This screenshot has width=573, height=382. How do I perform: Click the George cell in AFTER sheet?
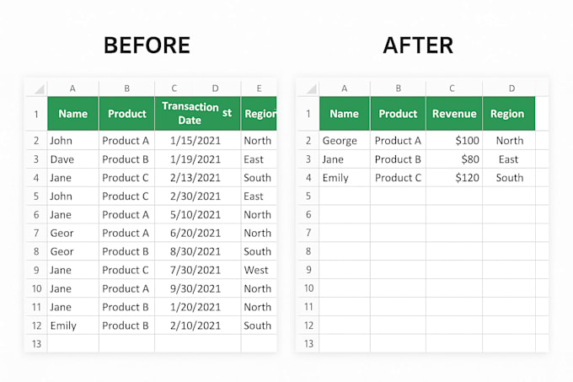(345, 140)
